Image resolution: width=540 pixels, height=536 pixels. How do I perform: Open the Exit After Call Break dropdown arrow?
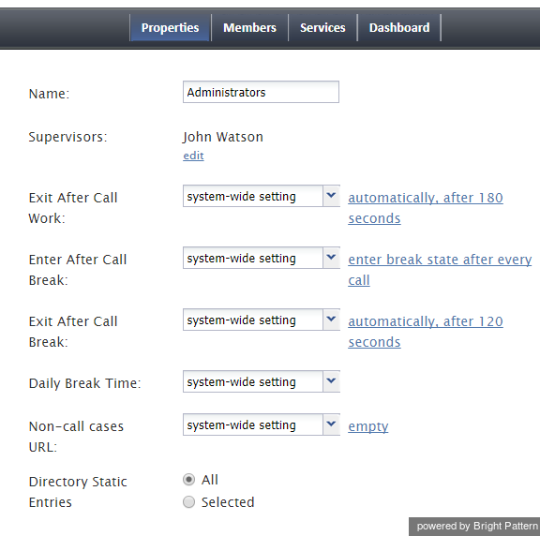click(331, 320)
